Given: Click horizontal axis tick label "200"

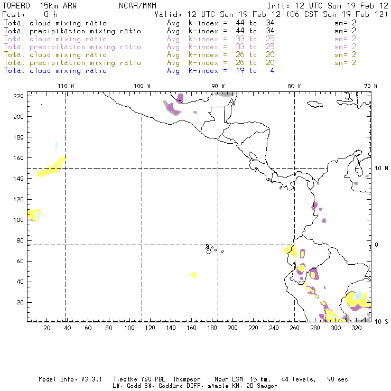Looking at the screenshot, I should (232, 328).
